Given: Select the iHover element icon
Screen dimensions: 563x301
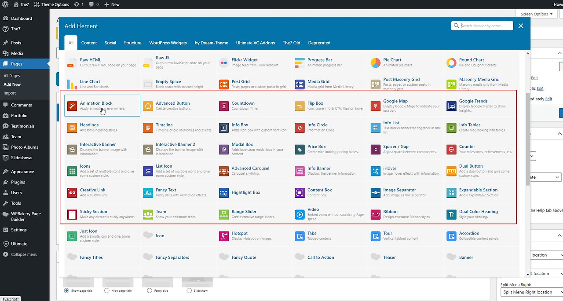Looking at the screenshot, I should [x=376, y=171].
